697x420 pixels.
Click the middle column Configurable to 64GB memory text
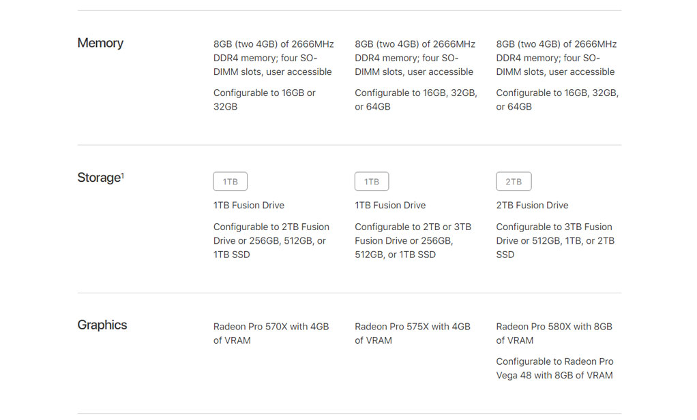(416, 100)
